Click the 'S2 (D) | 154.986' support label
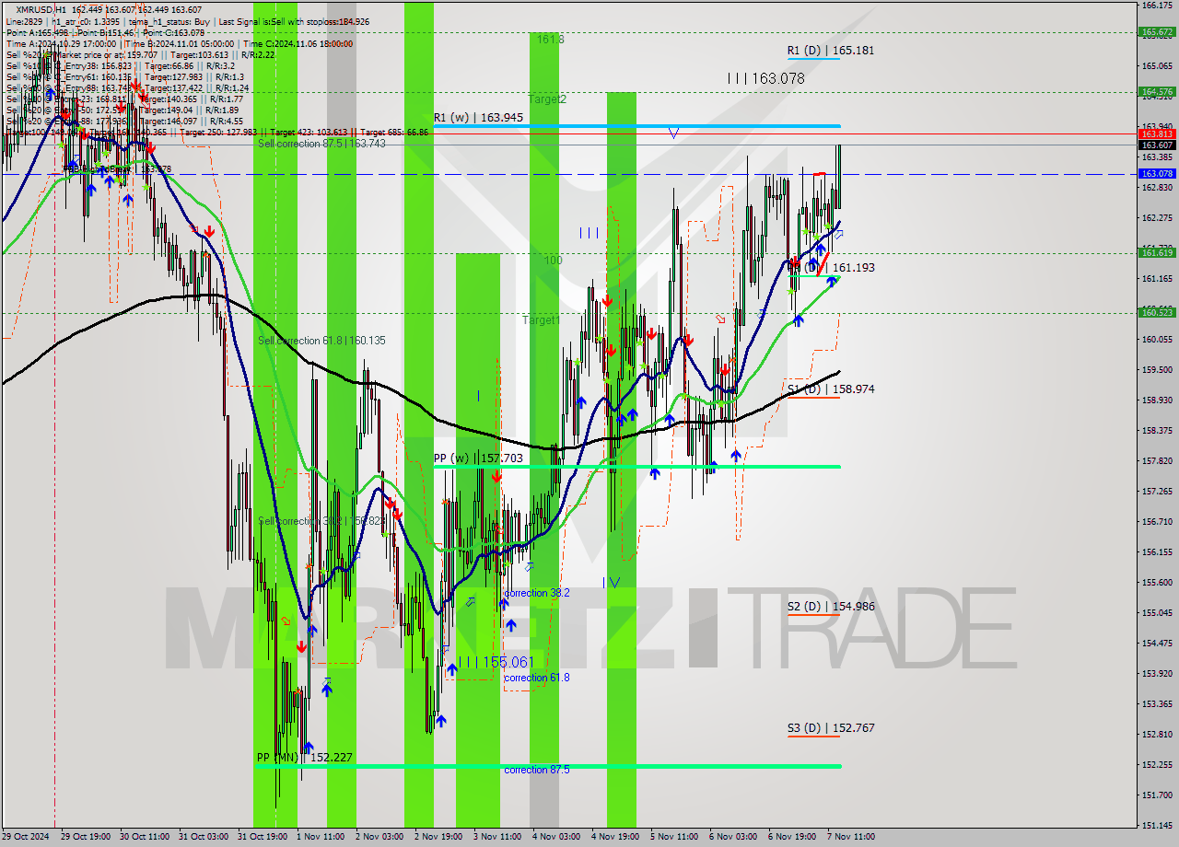 831,607
